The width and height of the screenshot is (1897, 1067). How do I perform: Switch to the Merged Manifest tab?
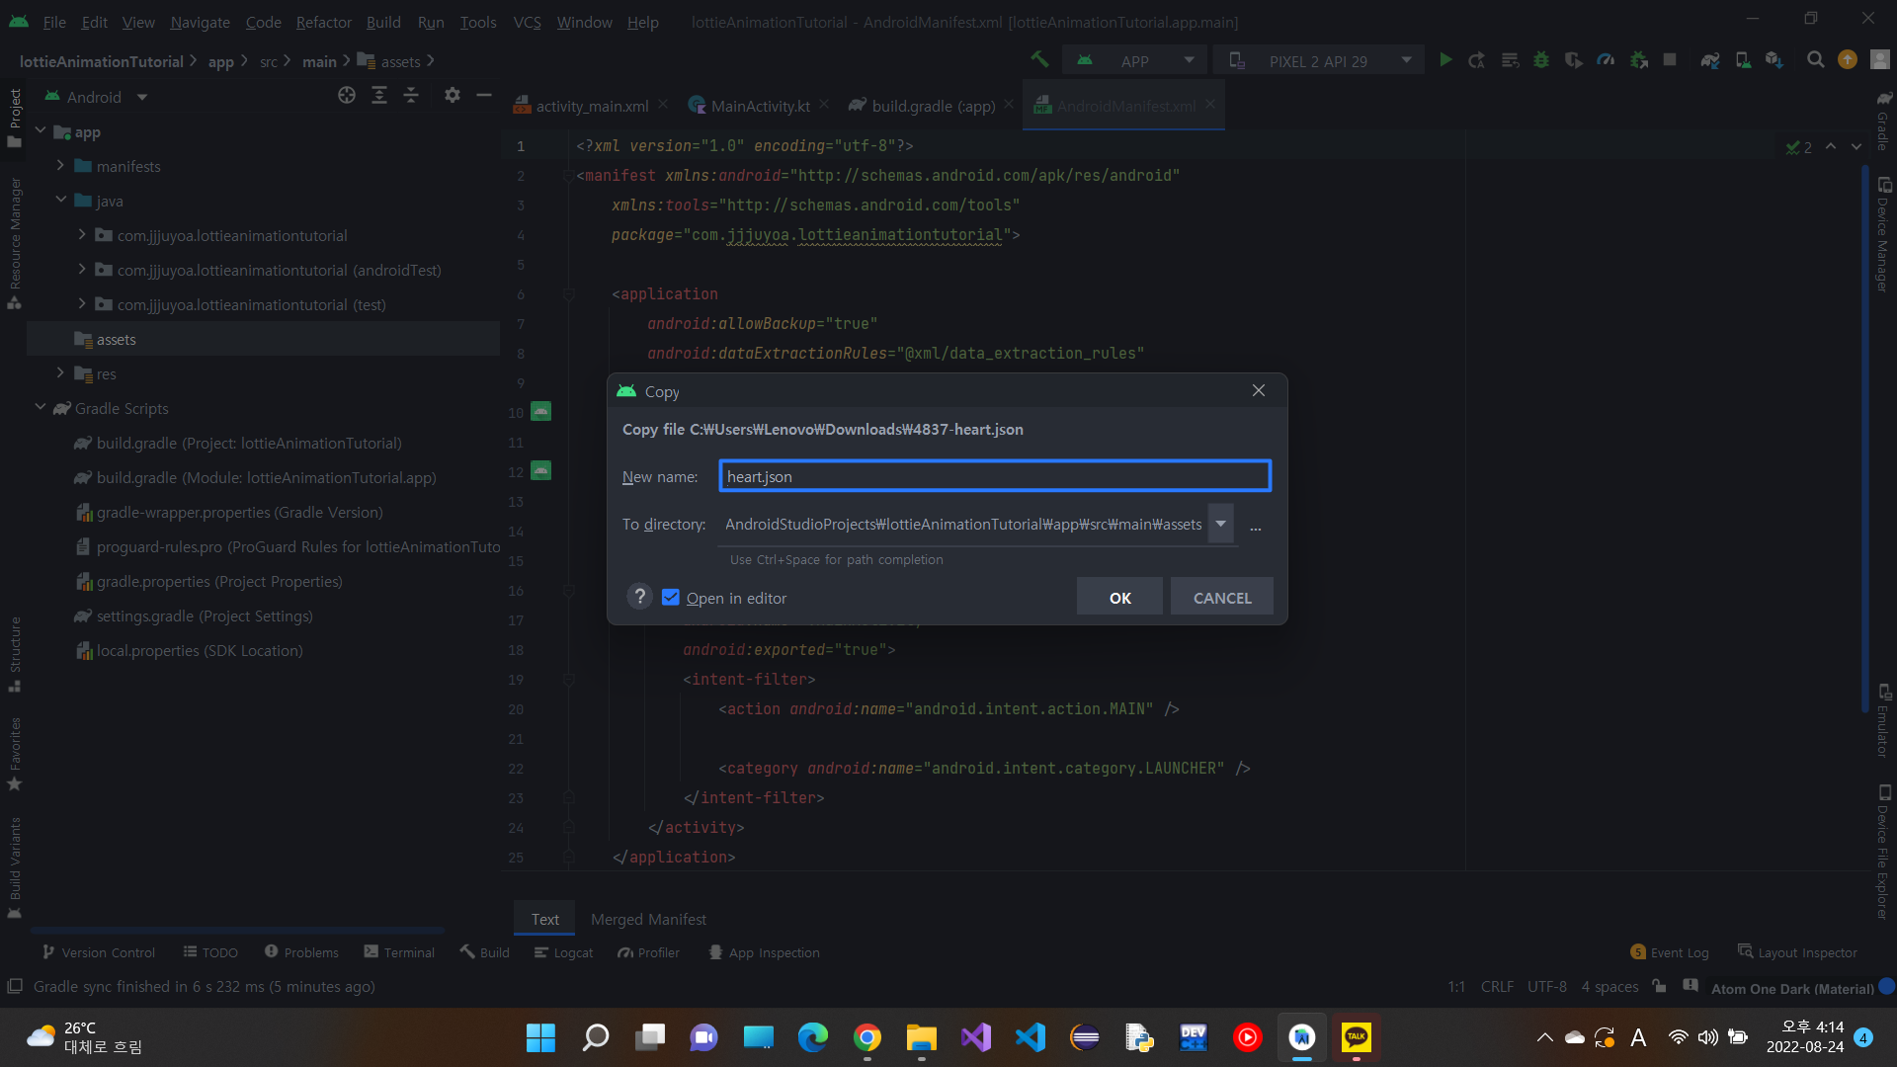point(648,919)
